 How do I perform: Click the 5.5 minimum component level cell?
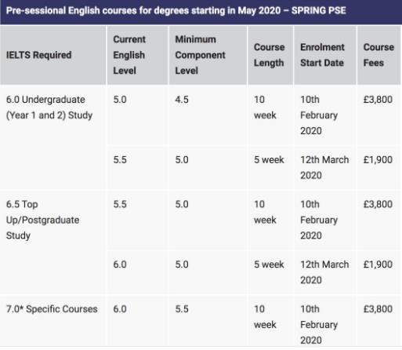[x=182, y=309]
